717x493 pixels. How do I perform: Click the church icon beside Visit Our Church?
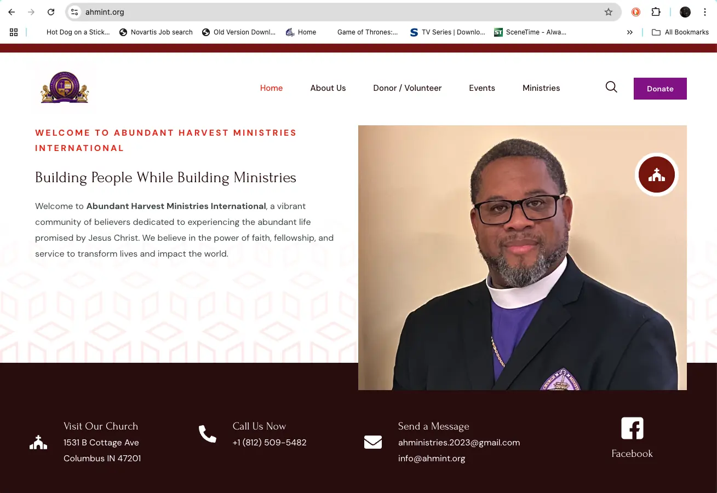(38, 442)
